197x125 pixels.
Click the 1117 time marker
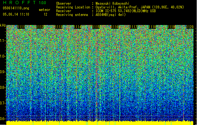[133, 27]
